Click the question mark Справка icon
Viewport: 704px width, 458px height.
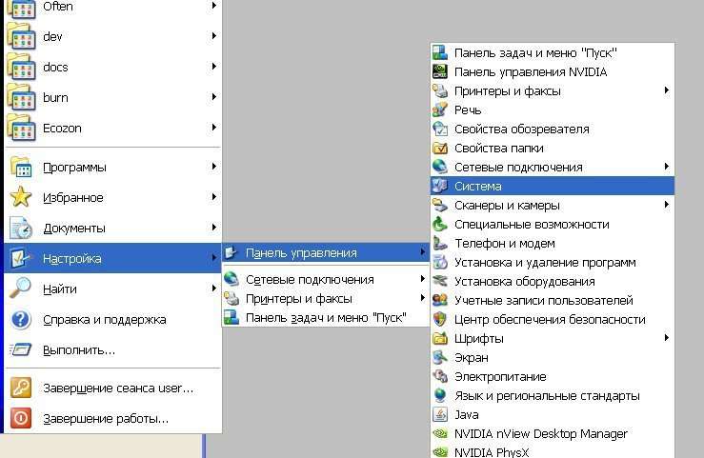pos(21,319)
